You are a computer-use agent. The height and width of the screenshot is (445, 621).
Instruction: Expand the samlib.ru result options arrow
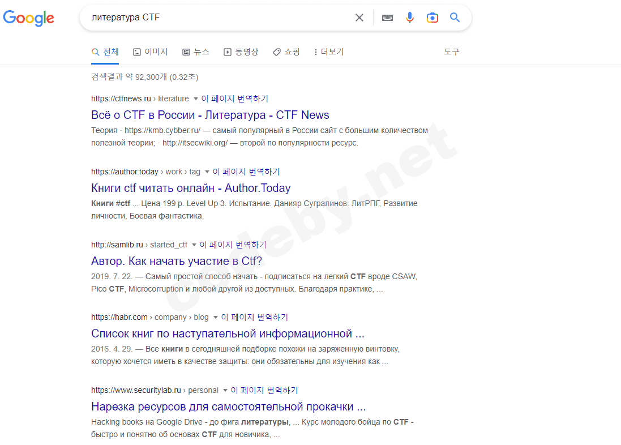coord(192,245)
